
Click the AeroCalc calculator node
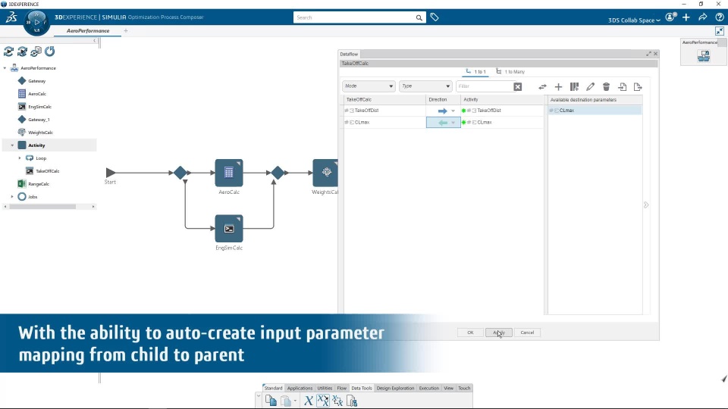coord(229,173)
